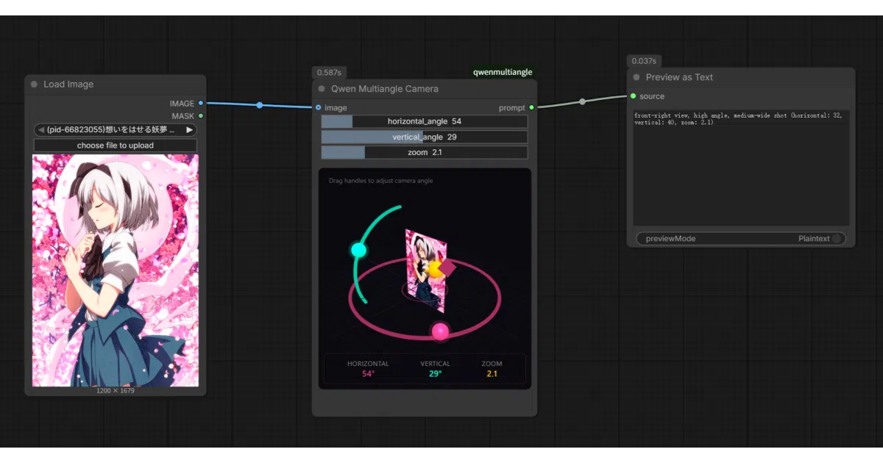The width and height of the screenshot is (883, 463).
Task: Click the midpoint dot on the grey link
Action: pos(582,101)
